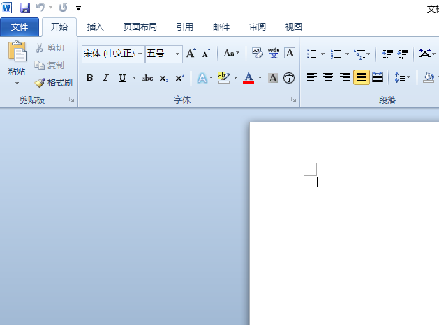
Task: Switch to the 插入 insert tab
Action: coord(95,27)
